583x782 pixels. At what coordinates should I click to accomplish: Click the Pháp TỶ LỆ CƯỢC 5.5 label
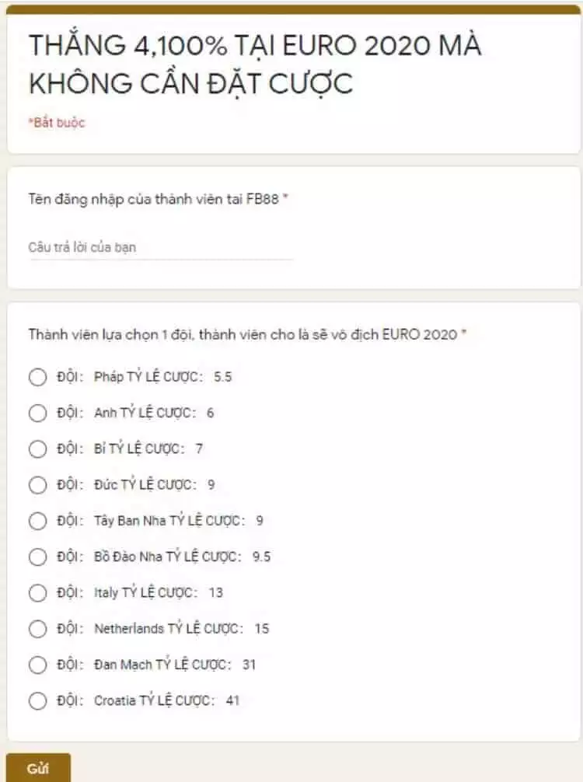(x=144, y=376)
